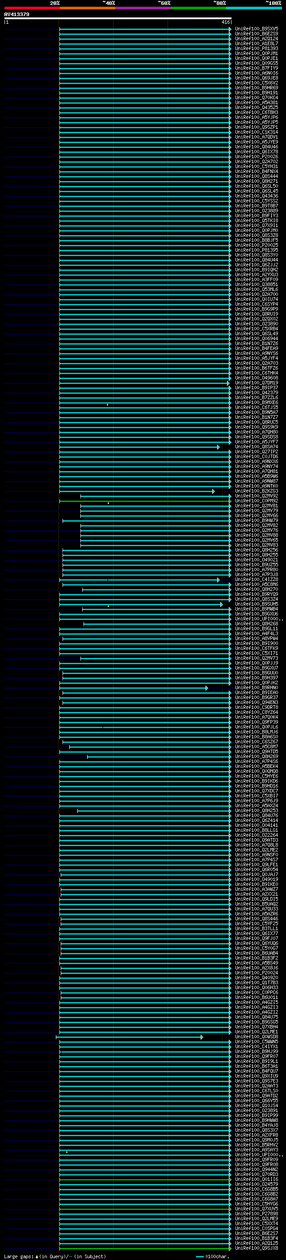Open hit UniRef100_Q09GS5
The image size is (286, 1260).
pyautogui.click(x=256, y=63)
